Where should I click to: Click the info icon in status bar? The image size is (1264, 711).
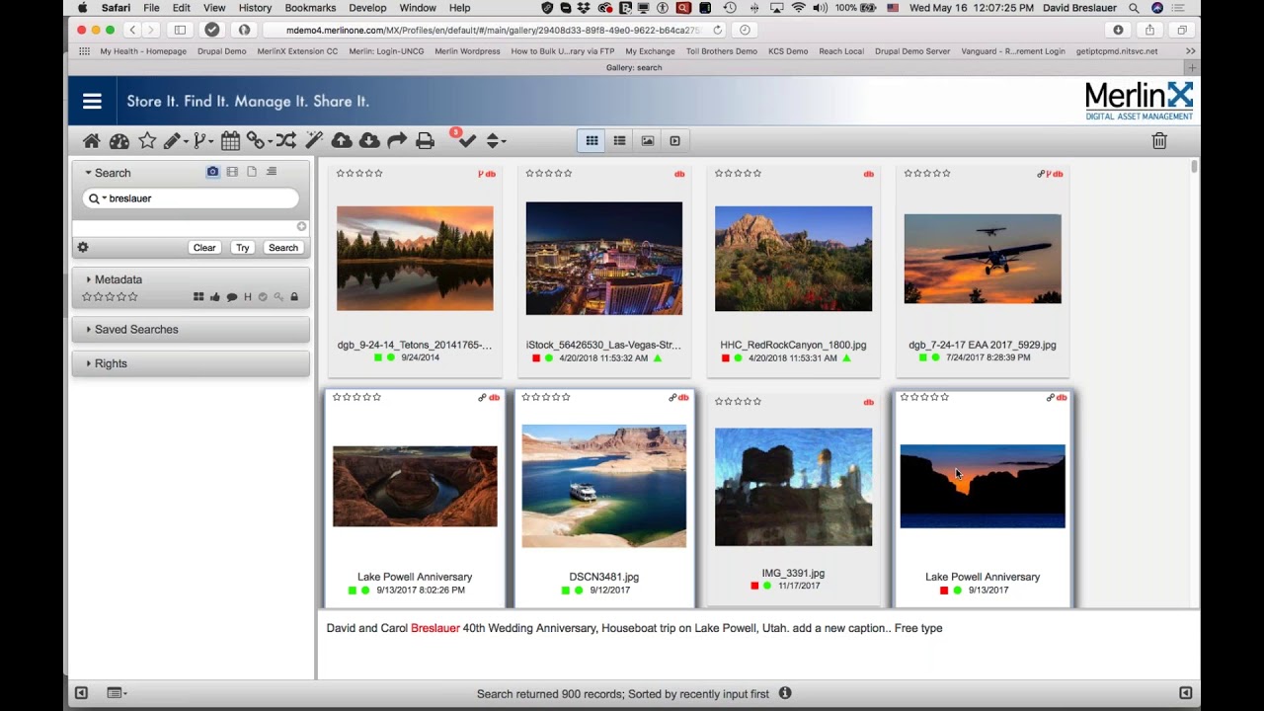[785, 693]
